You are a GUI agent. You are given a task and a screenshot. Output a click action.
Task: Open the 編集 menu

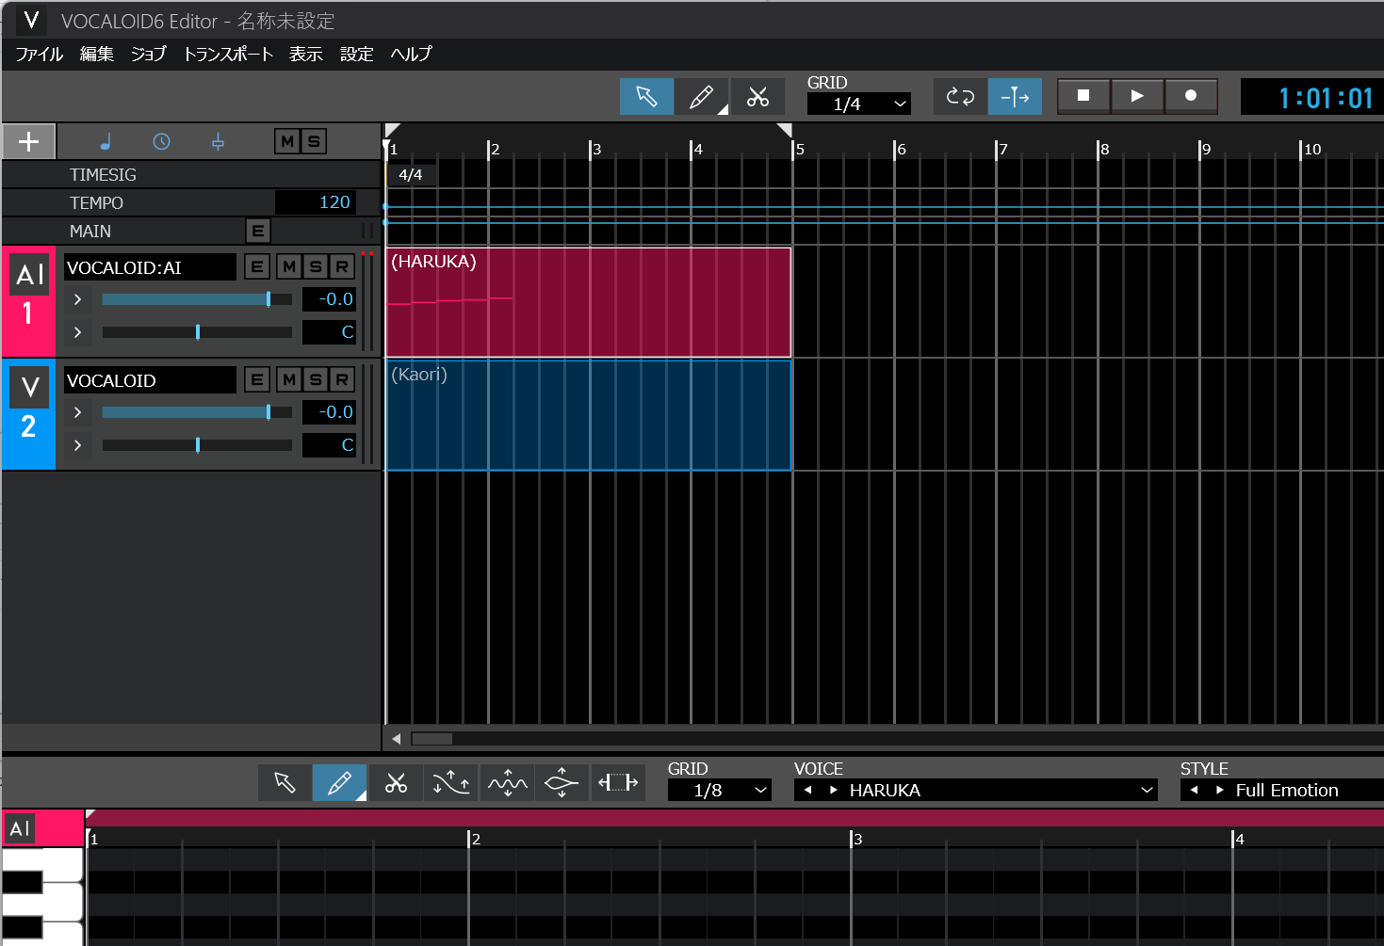click(x=96, y=55)
